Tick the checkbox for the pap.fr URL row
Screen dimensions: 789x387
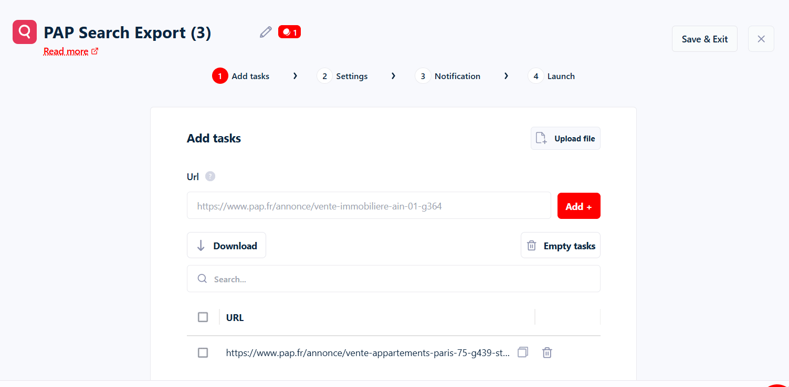[203, 352]
